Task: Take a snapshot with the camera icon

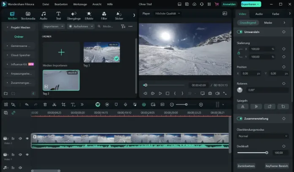Action: coord(210,93)
